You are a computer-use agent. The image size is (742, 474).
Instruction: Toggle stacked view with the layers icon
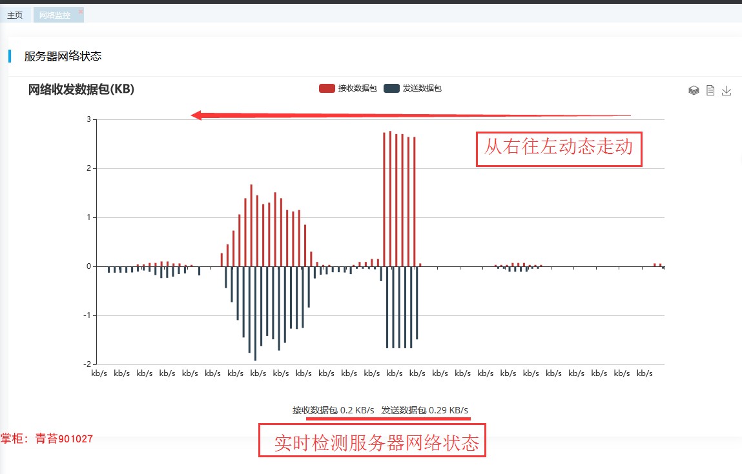(694, 90)
